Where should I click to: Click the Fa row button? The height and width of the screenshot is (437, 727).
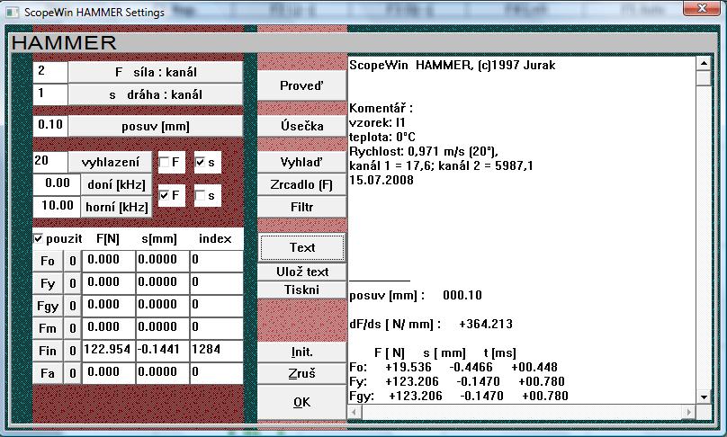tap(48, 373)
